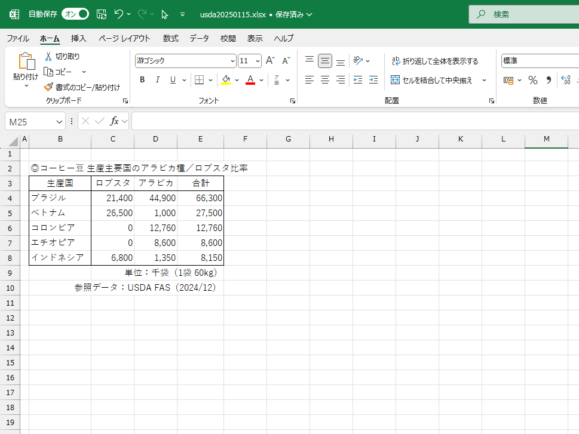Image resolution: width=579 pixels, height=434 pixels.
Task: Click the align right icon
Action: 341,80
